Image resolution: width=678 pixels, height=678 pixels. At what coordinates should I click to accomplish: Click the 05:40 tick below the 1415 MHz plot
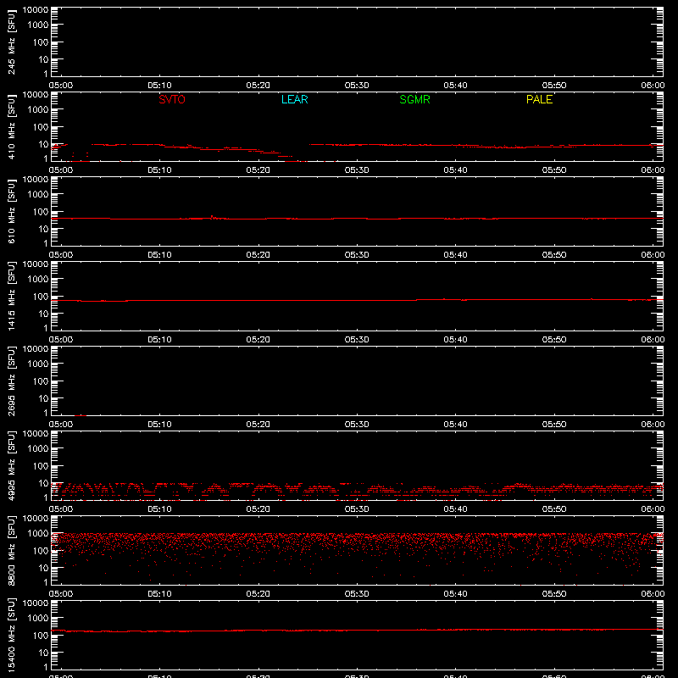455,340
